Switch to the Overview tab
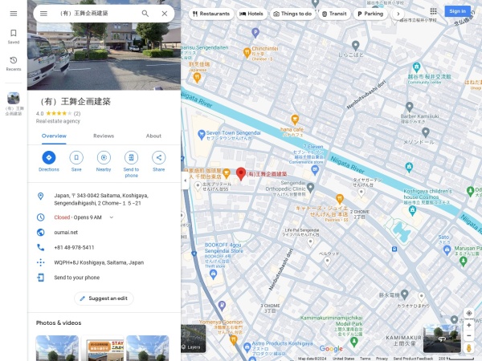This screenshot has width=482, height=361. point(54,136)
